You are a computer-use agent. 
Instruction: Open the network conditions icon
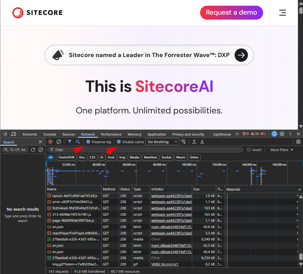pyautogui.click(x=183, y=142)
